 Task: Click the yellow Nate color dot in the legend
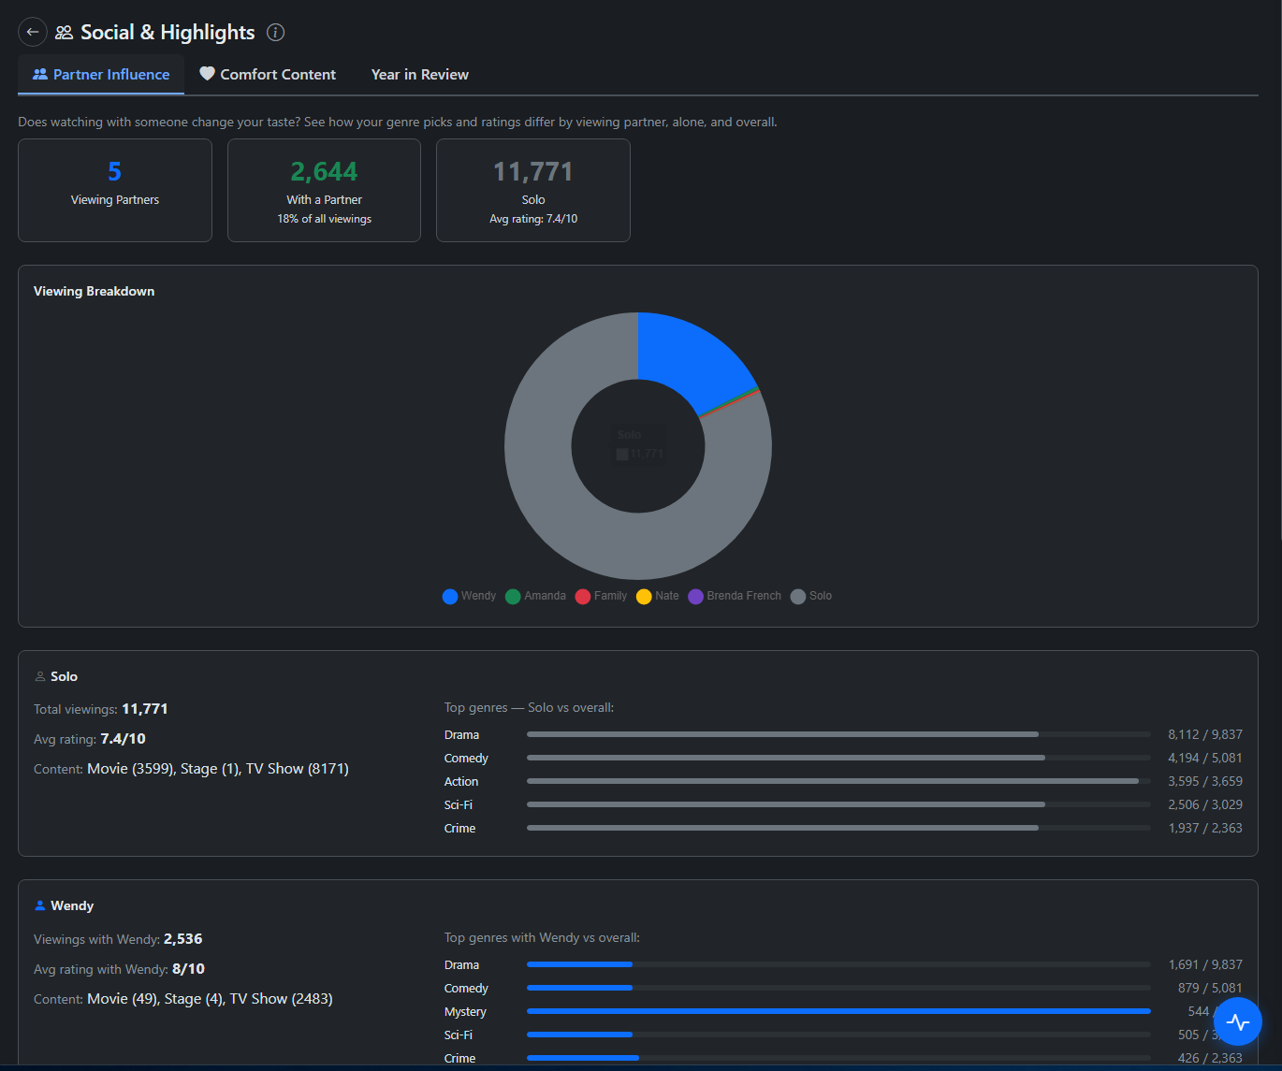point(644,596)
